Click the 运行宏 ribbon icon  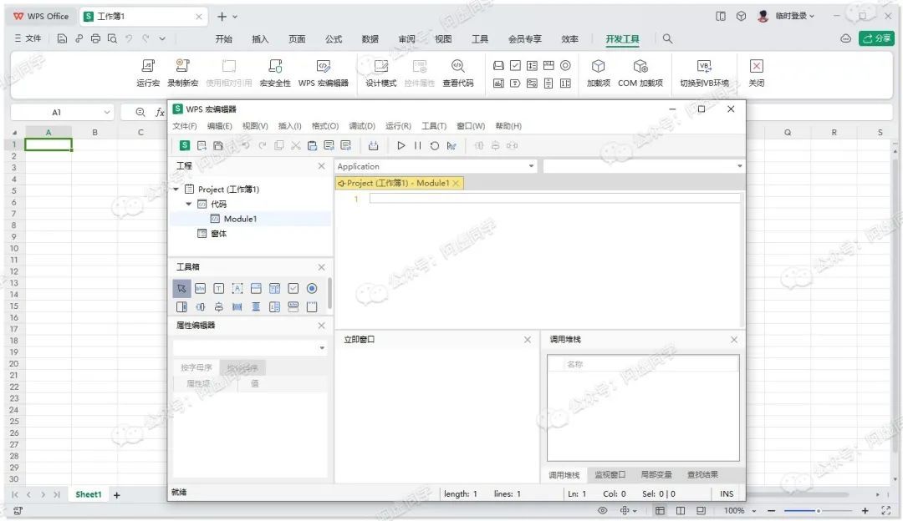coord(148,67)
